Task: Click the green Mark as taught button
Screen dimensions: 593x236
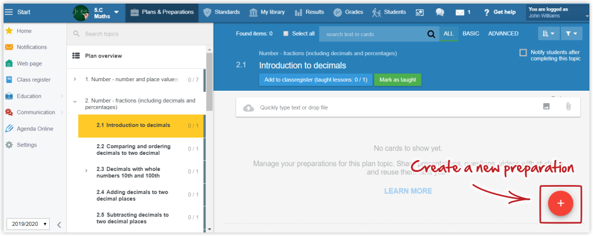Action: [x=397, y=80]
